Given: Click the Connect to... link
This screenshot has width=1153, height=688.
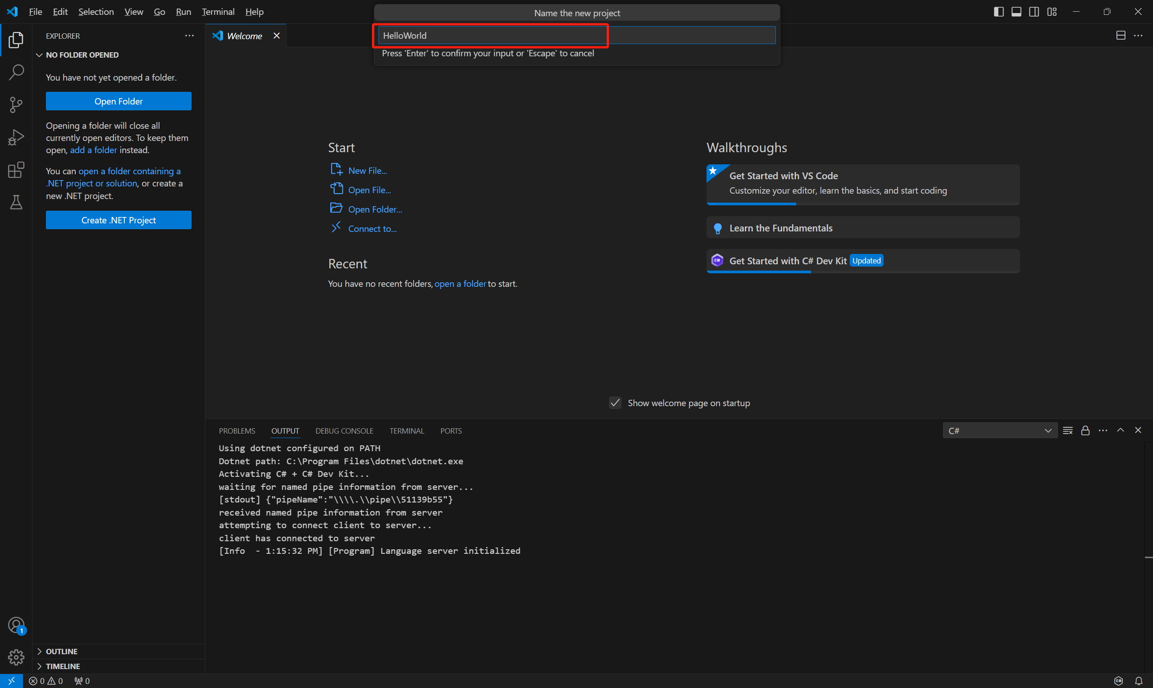Looking at the screenshot, I should (x=373, y=229).
